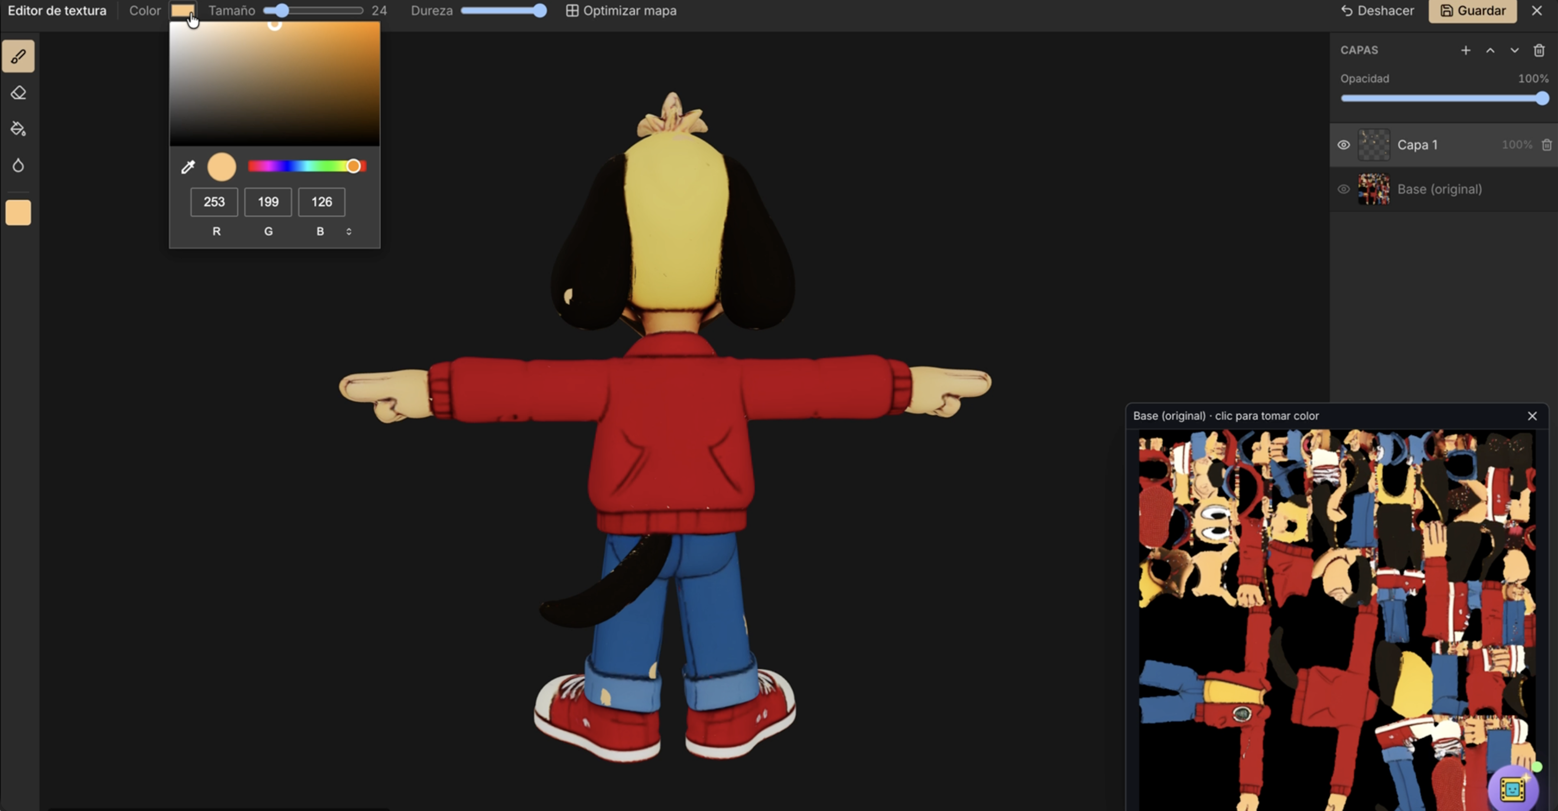Click the saturation gradient area in picker

pos(274,83)
